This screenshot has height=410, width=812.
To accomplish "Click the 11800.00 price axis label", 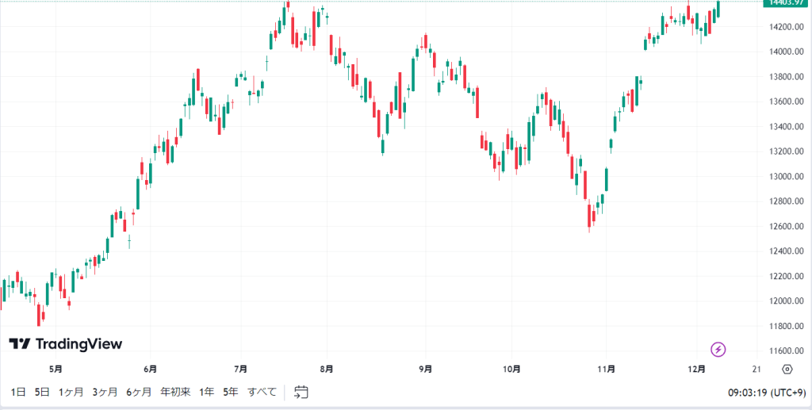I will pos(786,326).
